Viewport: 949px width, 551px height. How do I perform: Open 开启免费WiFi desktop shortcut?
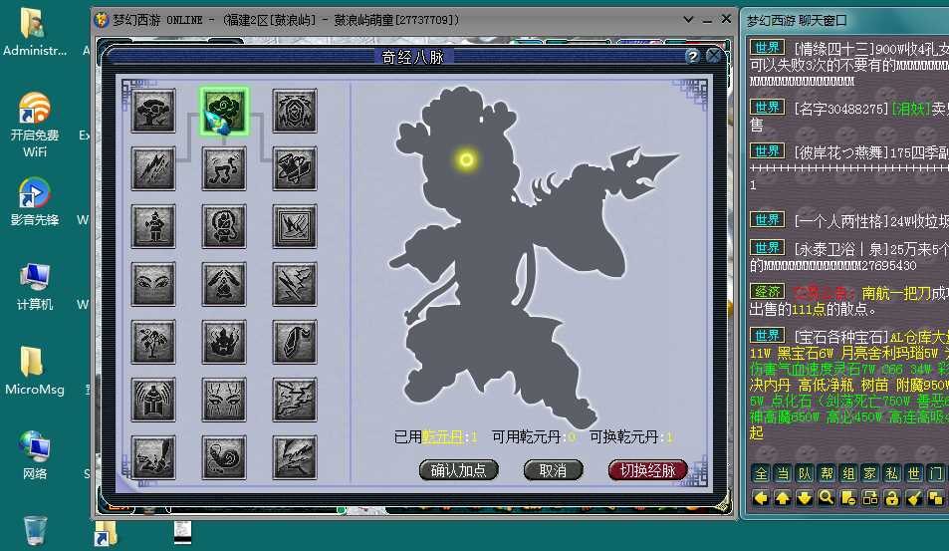35,125
